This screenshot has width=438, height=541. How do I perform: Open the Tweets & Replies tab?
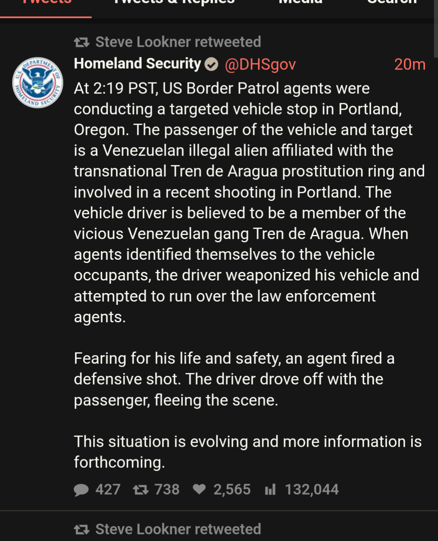[x=174, y=3]
